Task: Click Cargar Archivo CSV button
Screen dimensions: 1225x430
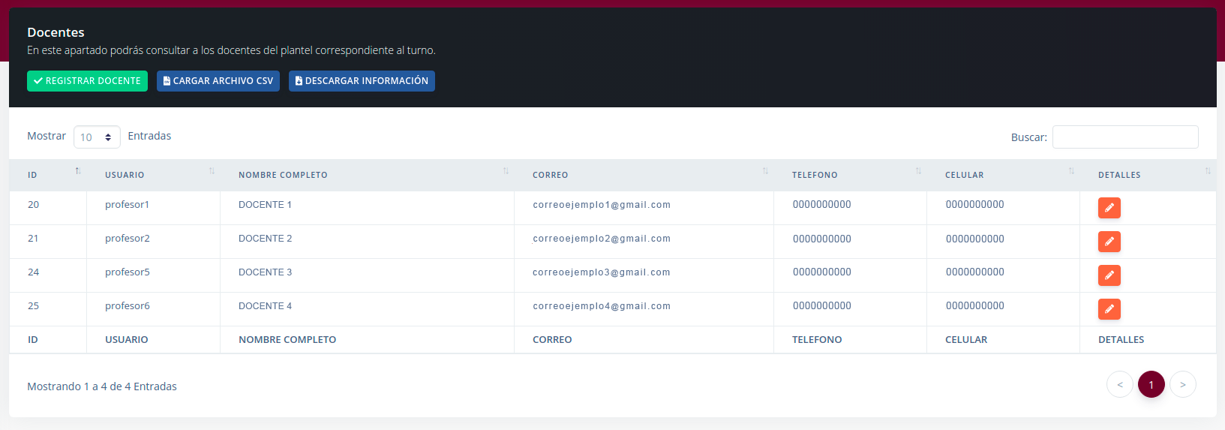Action: click(x=218, y=81)
